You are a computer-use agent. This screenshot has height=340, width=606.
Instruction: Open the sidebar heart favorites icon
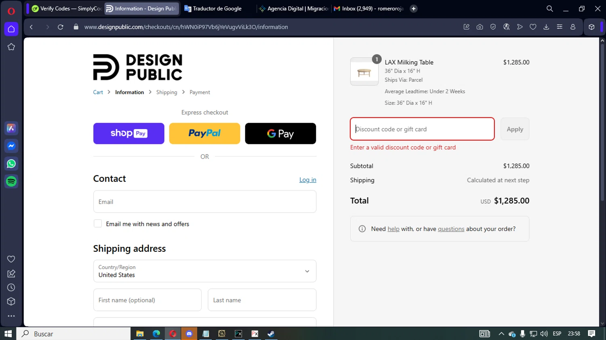click(11, 259)
